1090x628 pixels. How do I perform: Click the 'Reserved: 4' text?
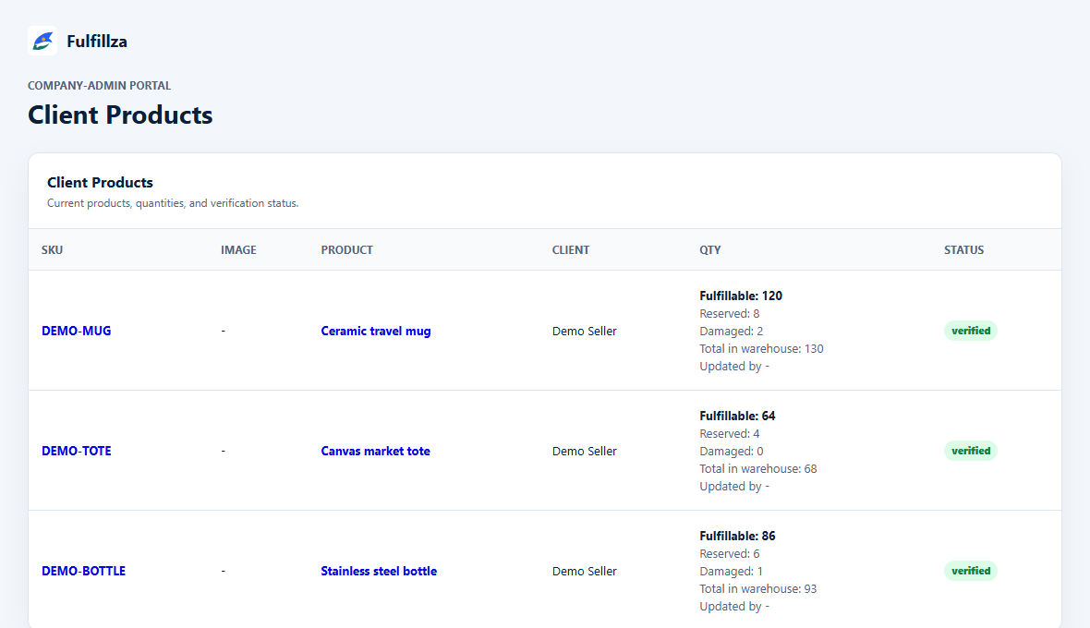pyautogui.click(x=729, y=434)
